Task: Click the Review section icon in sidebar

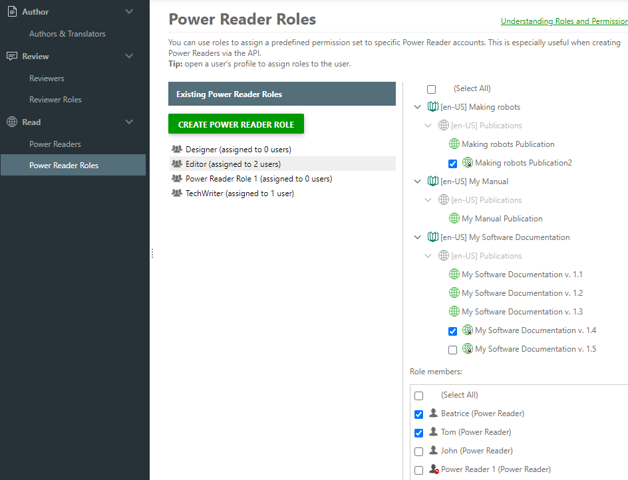Action: tap(12, 56)
